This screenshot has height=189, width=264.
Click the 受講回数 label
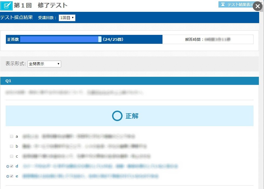tap(47, 18)
